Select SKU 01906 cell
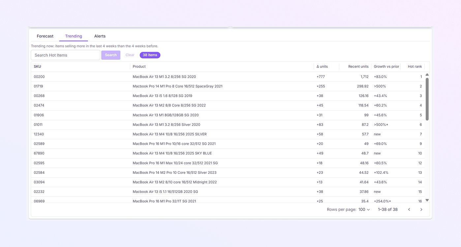The image size is (461, 247). 80,115
